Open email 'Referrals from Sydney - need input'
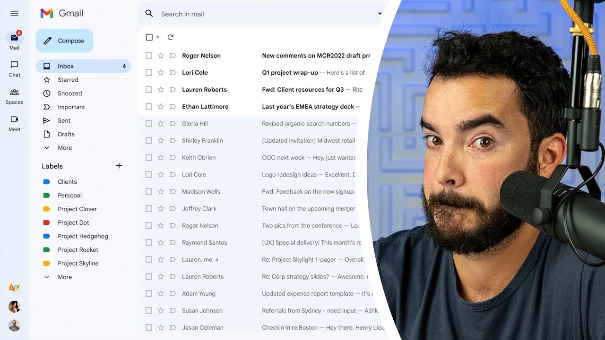This screenshot has width=605, height=340. (310, 311)
